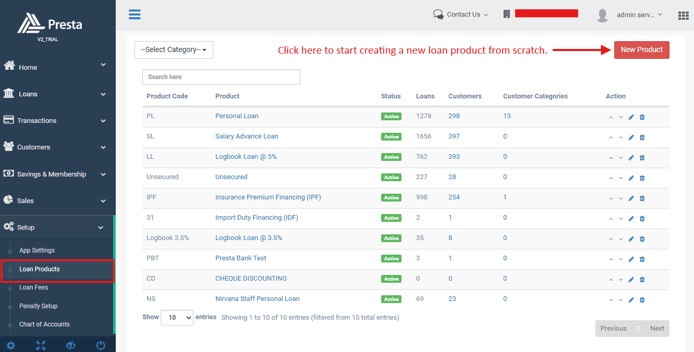Open Loan Fees submenu item
694x352 pixels.
pos(34,287)
